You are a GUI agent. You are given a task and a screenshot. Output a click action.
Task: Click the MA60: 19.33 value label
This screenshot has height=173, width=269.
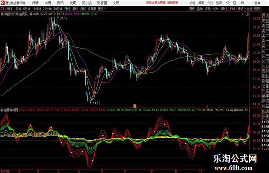point(90,14)
